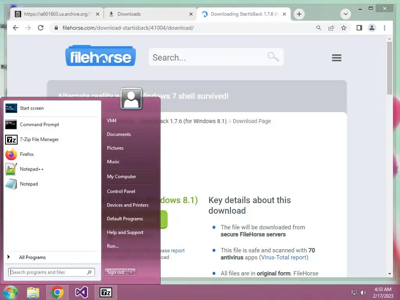Click the page scrollbar down arrow
Image resolution: width=400 pixels, height=300 pixels.
389,274
